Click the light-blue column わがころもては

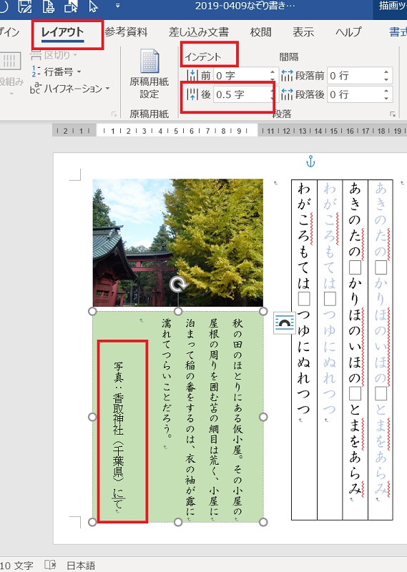329,297
